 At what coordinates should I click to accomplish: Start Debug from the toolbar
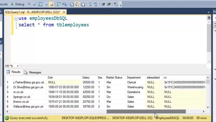[x=18, y=4]
